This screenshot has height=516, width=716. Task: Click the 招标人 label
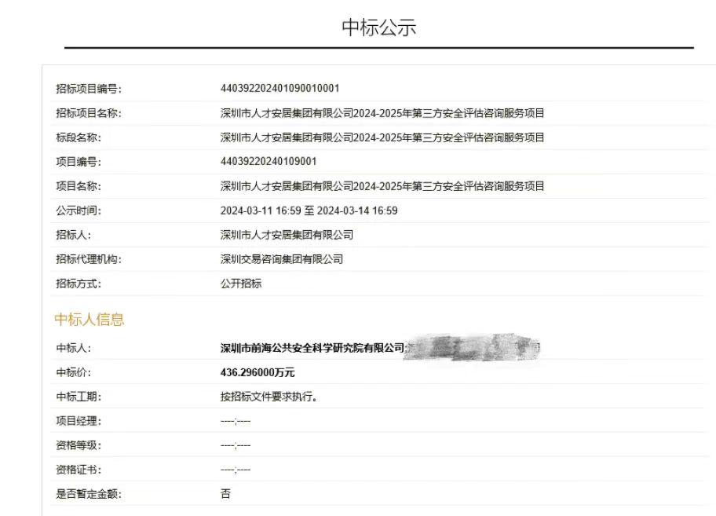click(74, 235)
